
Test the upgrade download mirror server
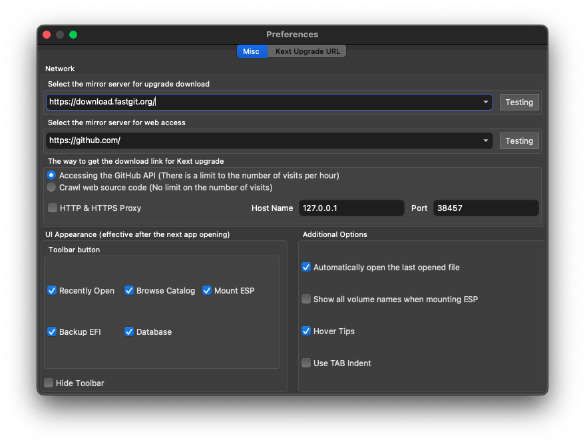(x=519, y=103)
